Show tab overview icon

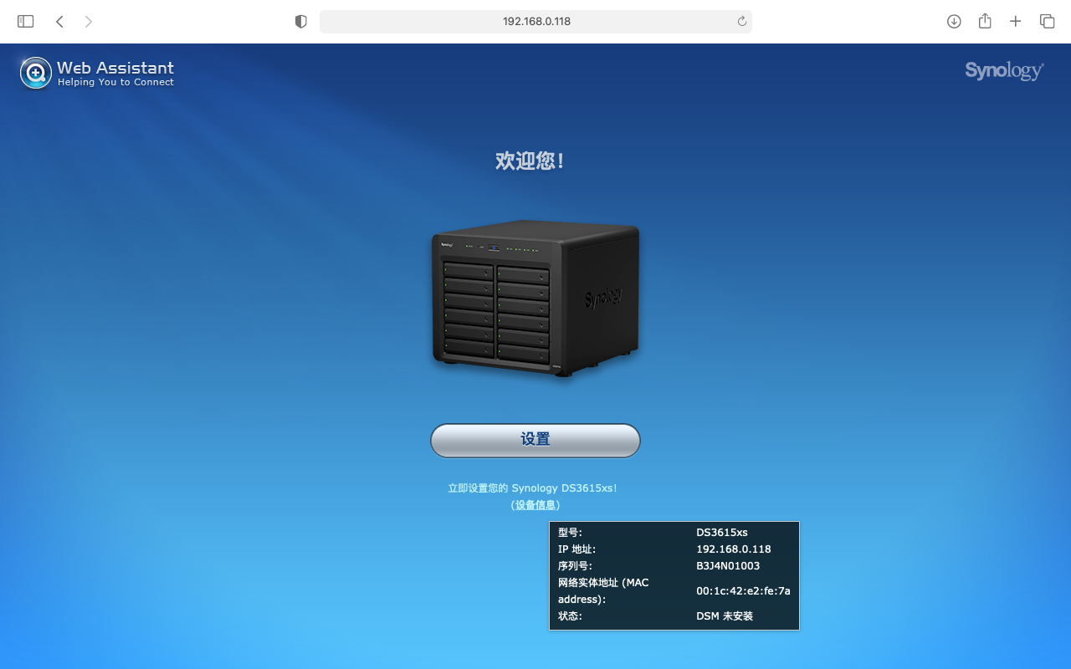coord(1047,22)
